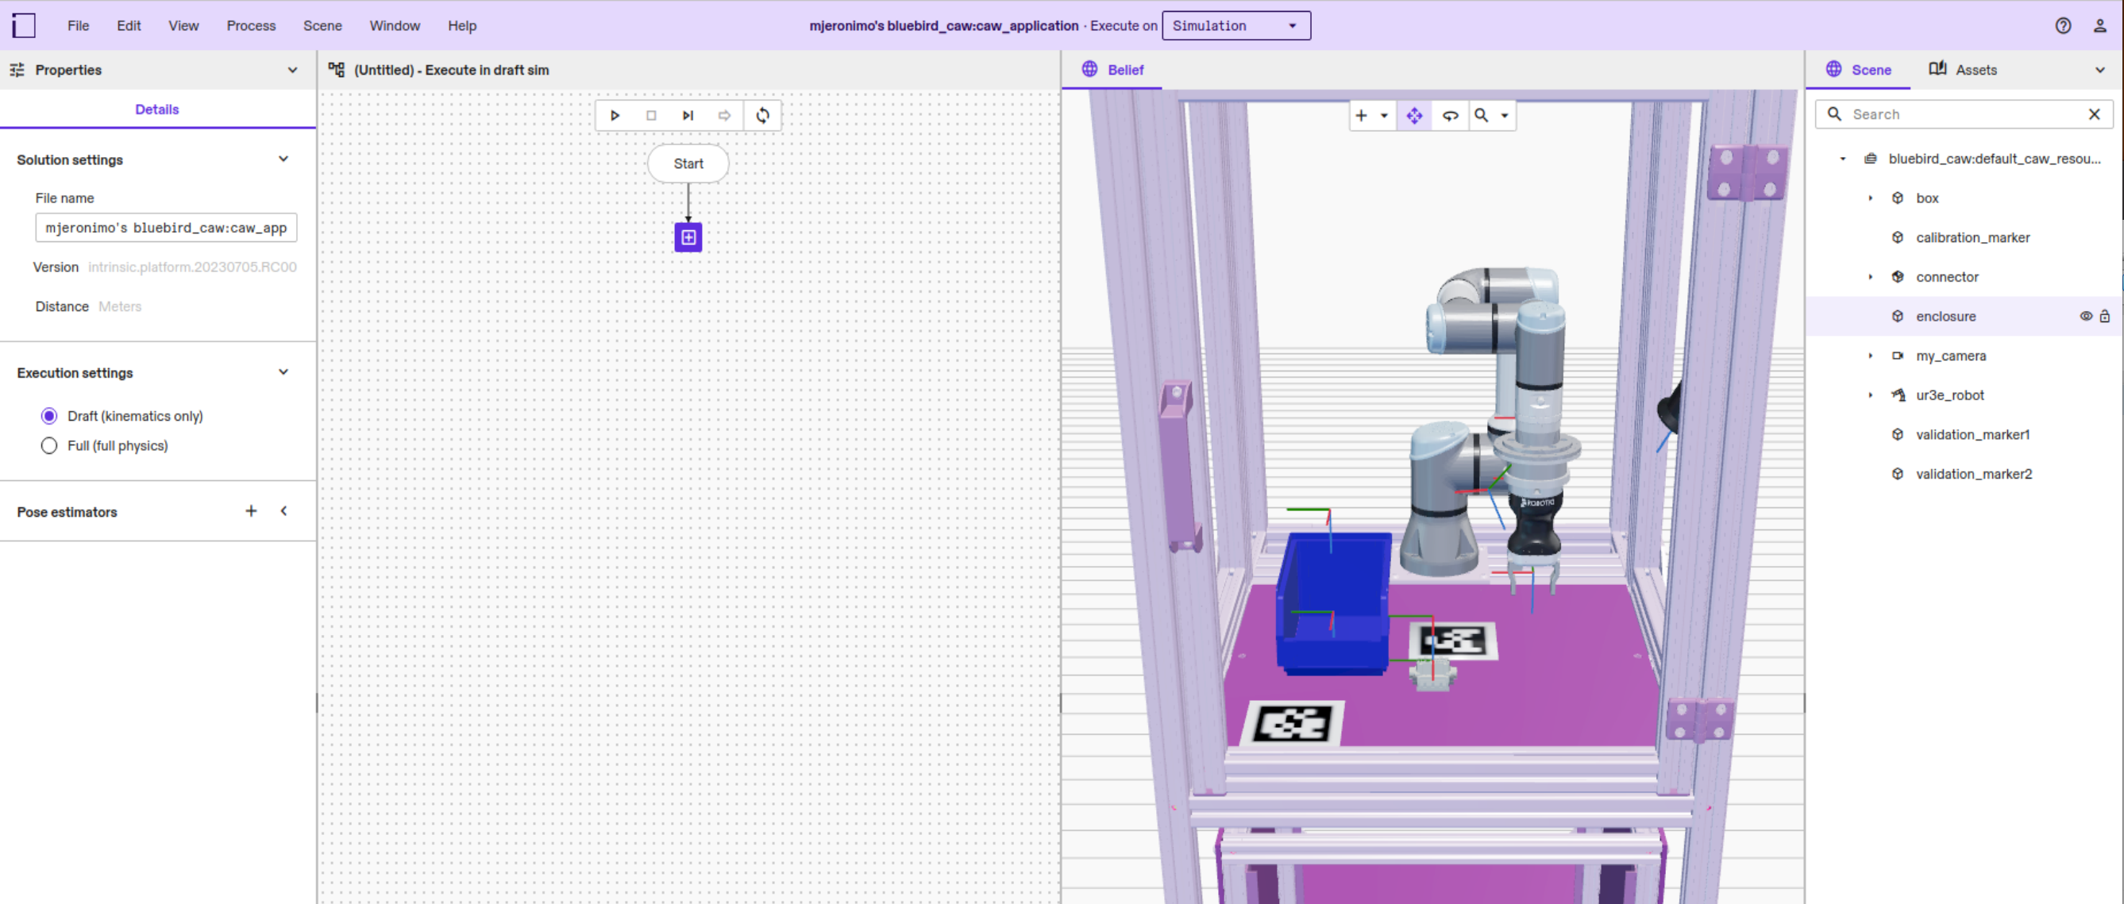The height and width of the screenshot is (904, 2124).
Task: Click the purple add-node icon below Start
Action: click(x=688, y=237)
